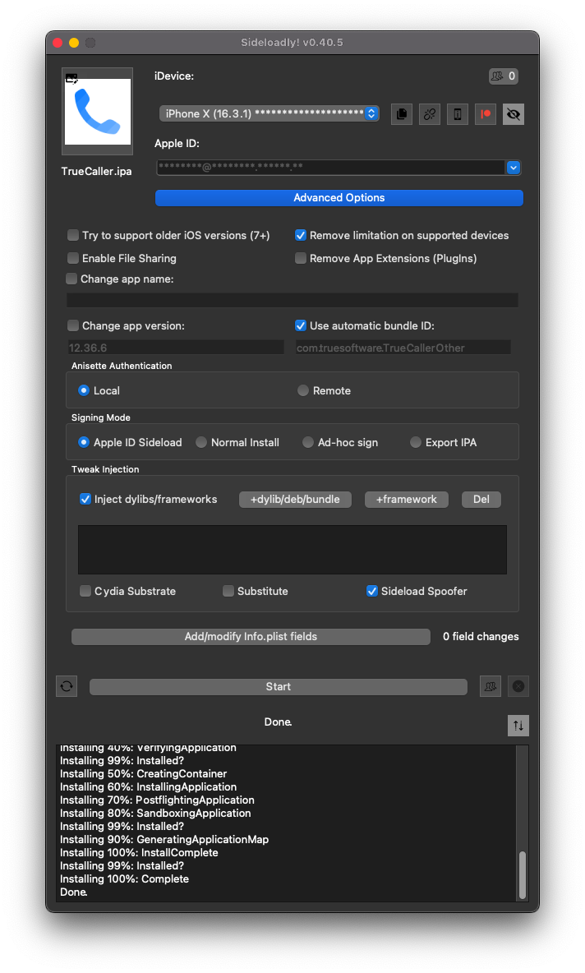Image resolution: width=585 pixels, height=973 pixels.
Task: Expand the Apple ID dropdown arrow
Action: pyautogui.click(x=513, y=168)
